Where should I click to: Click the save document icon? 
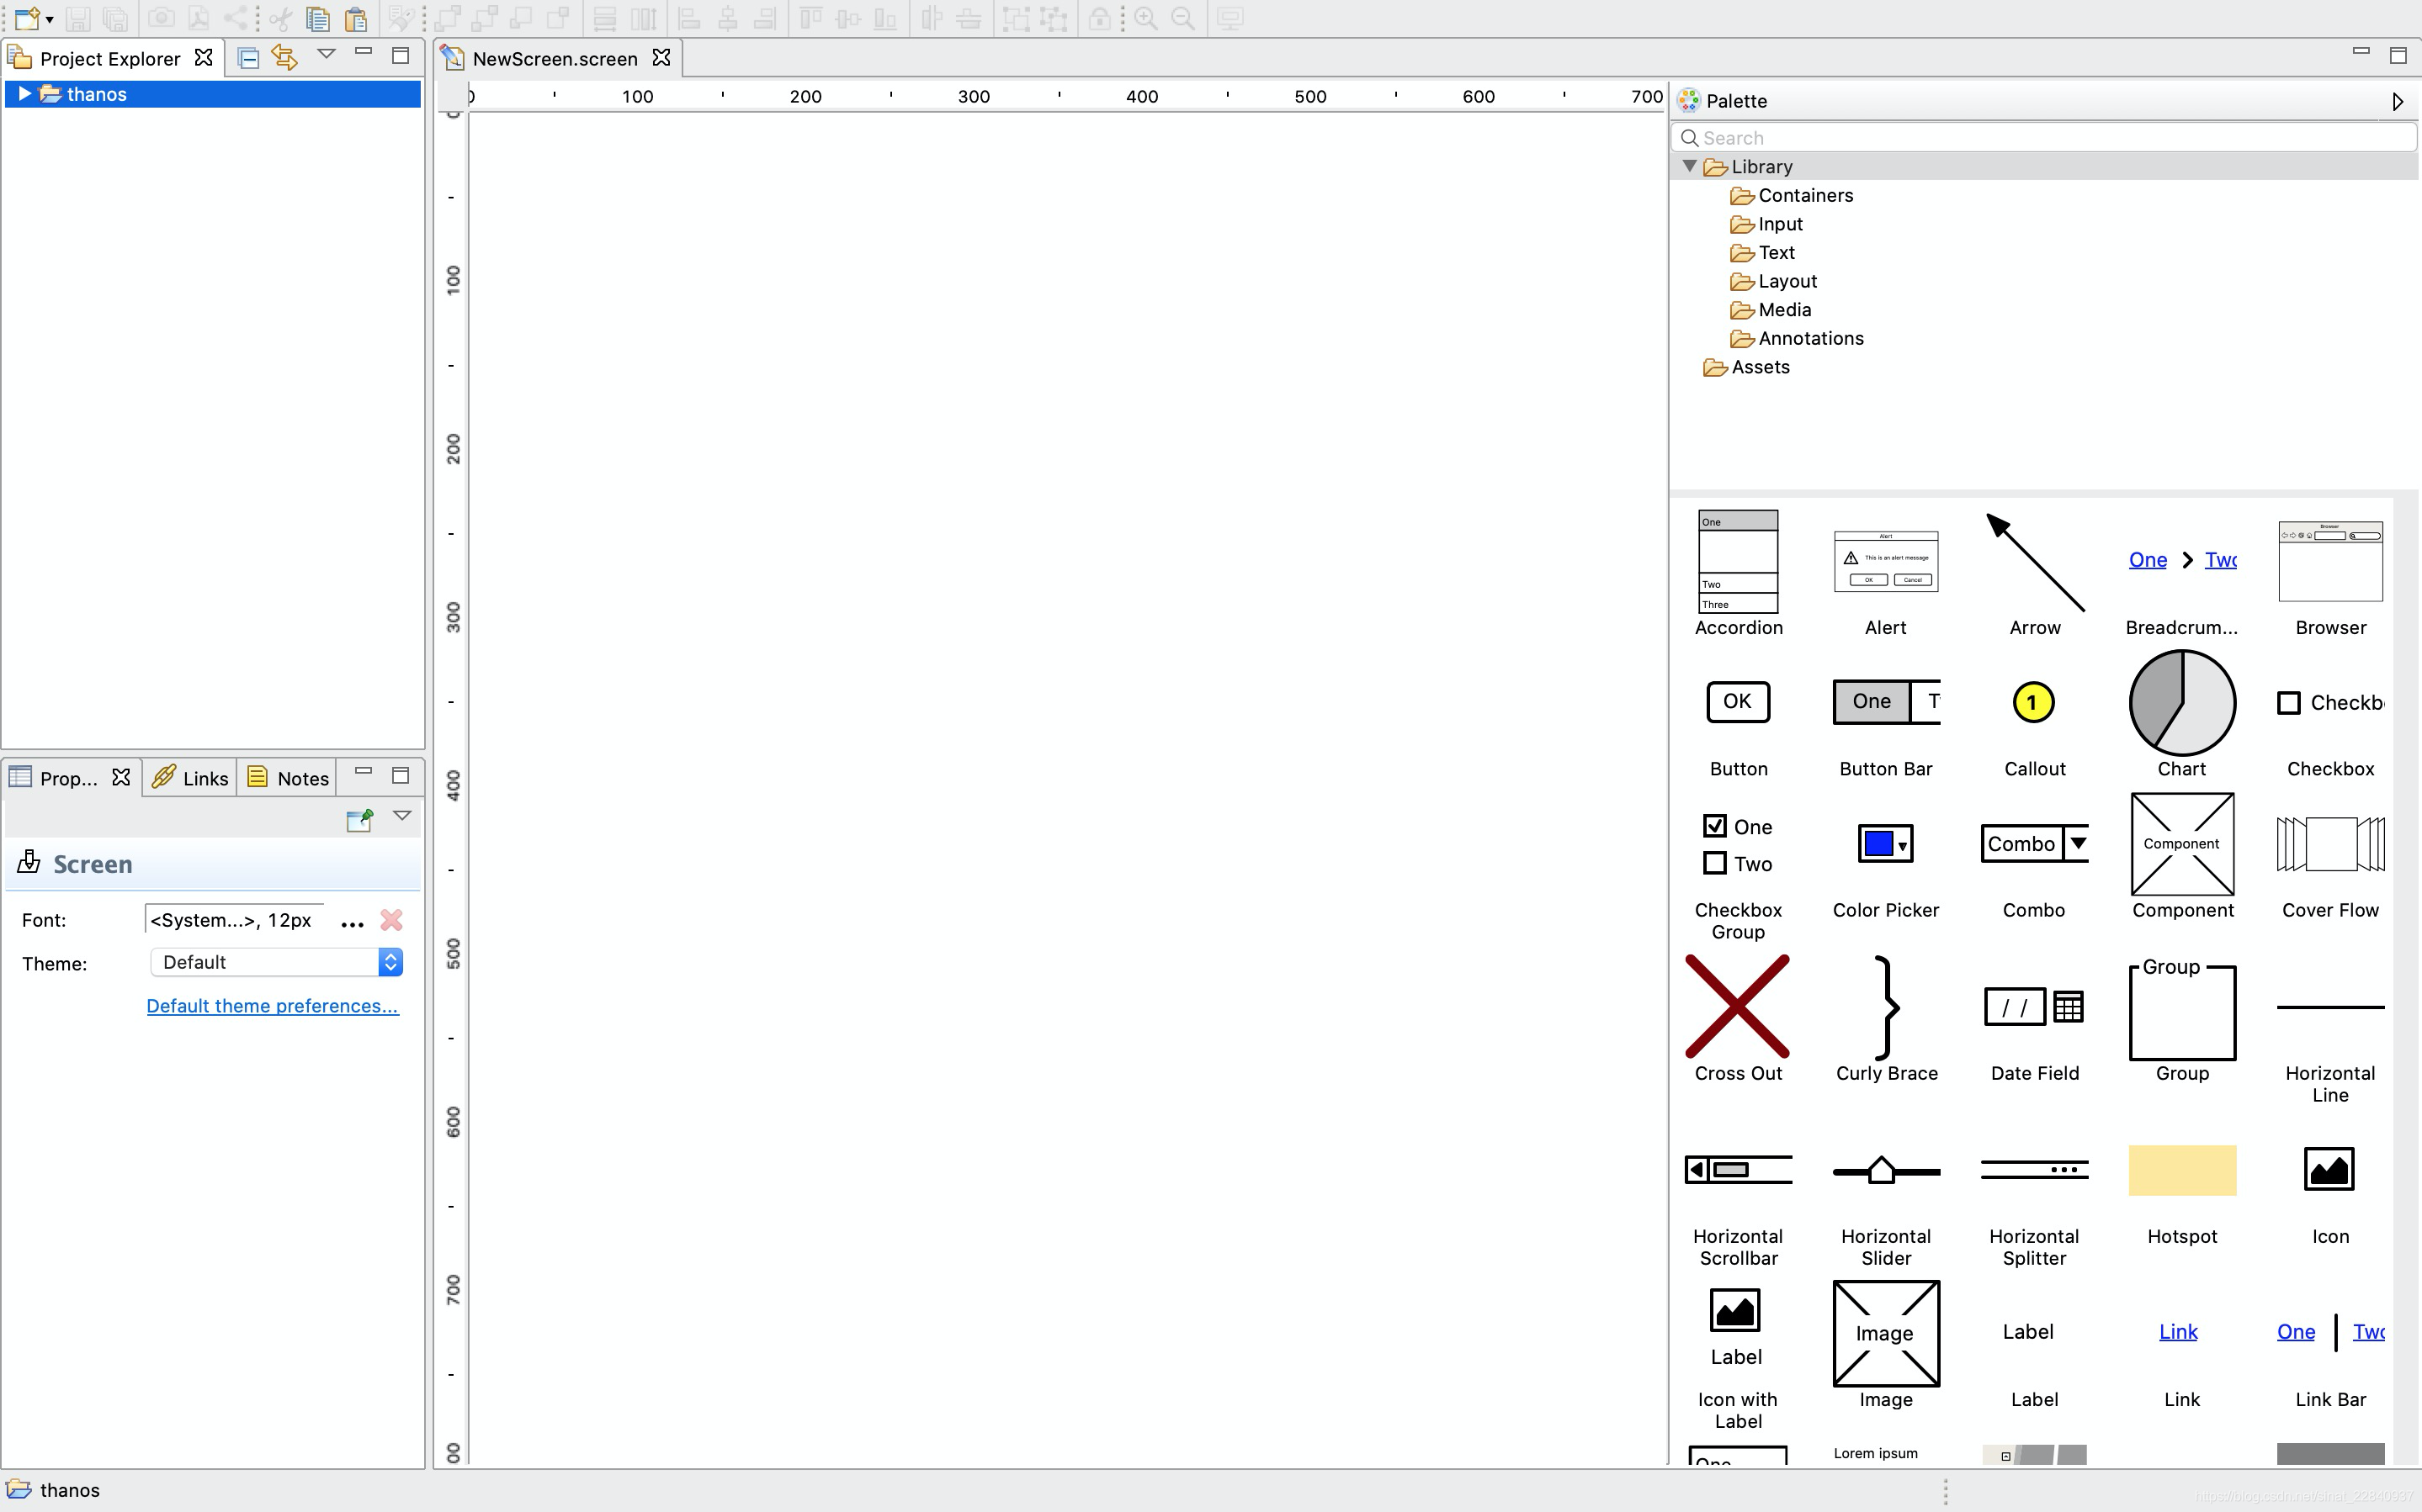point(78,18)
